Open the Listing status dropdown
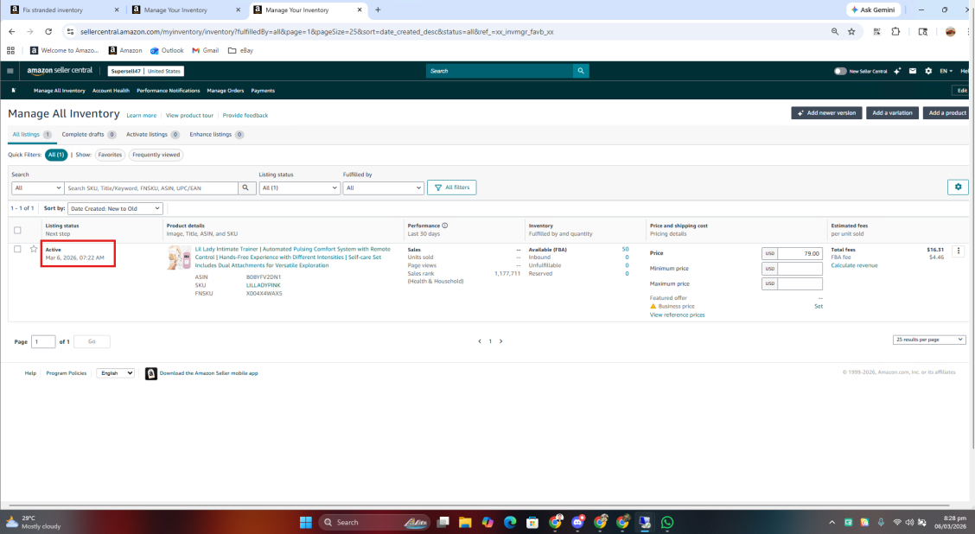This screenshot has width=975, height=534. [x=299, y=188]
